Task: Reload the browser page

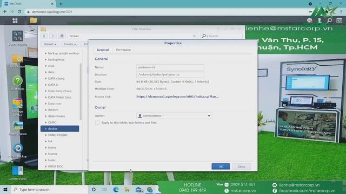Action: click(x=19, y=12)
